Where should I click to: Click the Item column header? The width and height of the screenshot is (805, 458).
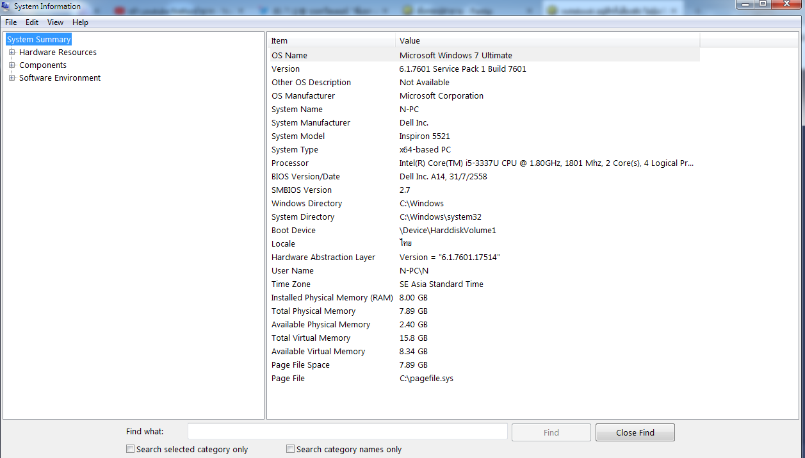coord(331,41)
